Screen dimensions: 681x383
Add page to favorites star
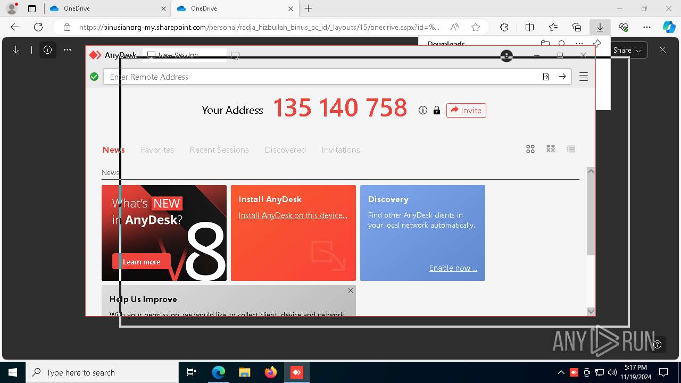[x=476, y=27]
